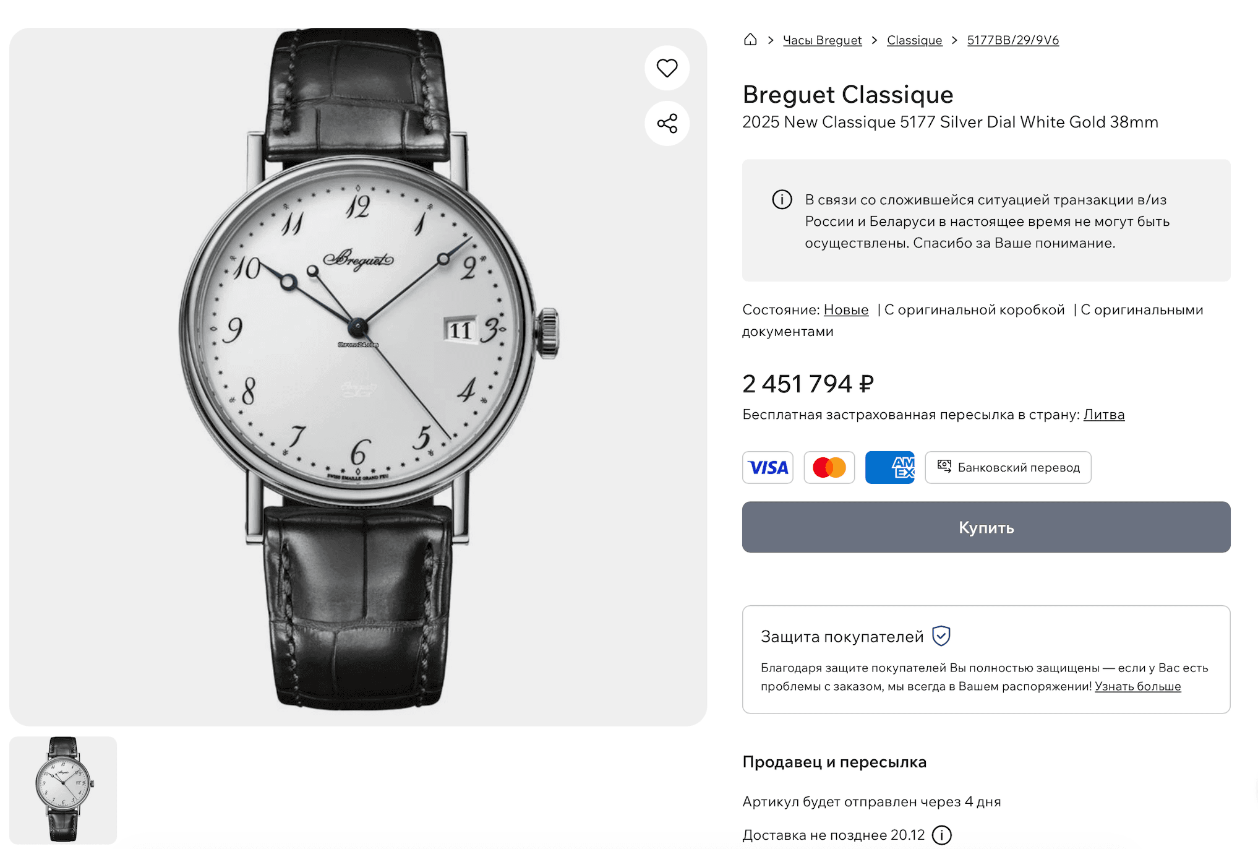
Task: Select the Mastercard payment icon
Action: pos(829,468)
